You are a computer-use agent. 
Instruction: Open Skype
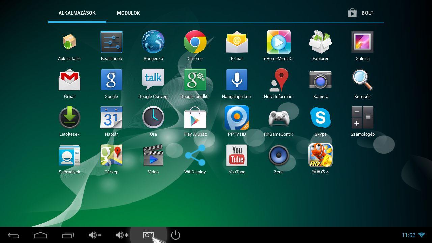[x=321, y=118]
